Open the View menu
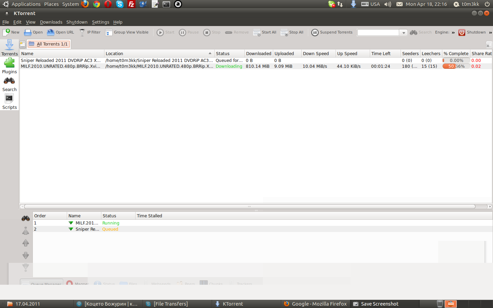The image size is (493, 308). pyautogui.click(x=30, y=22)
